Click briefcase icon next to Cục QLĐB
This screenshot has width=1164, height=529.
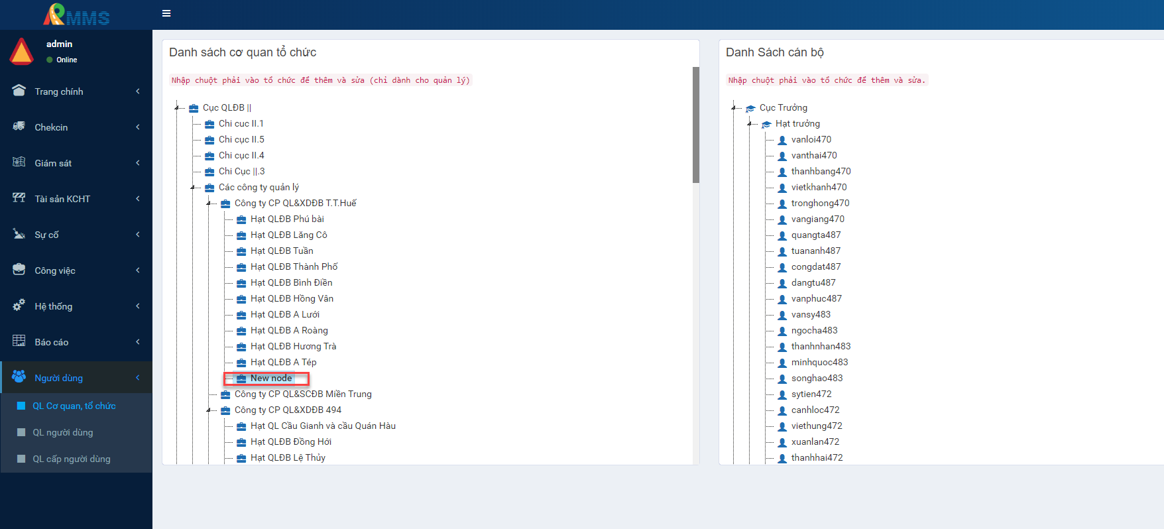point(194,108)
